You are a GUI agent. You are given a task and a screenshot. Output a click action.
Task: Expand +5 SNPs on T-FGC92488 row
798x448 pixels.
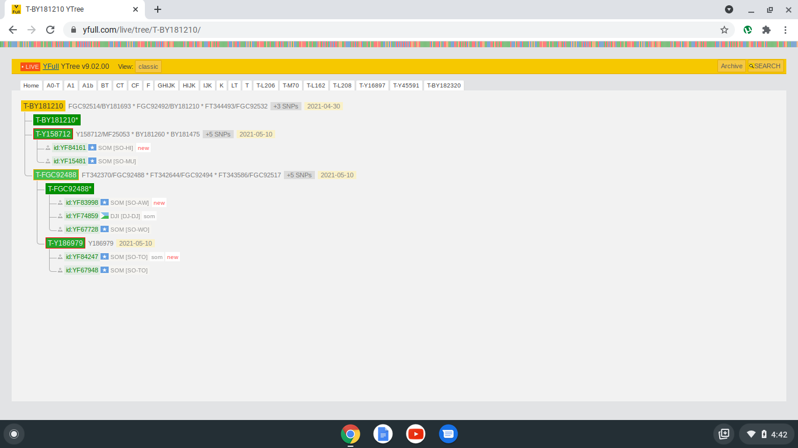pyautogui.click(x=299, y=175)
